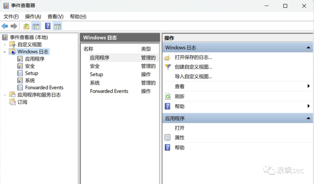Expand the 自定义视图 tree node
314x184 pixels.
pos(5,44)
